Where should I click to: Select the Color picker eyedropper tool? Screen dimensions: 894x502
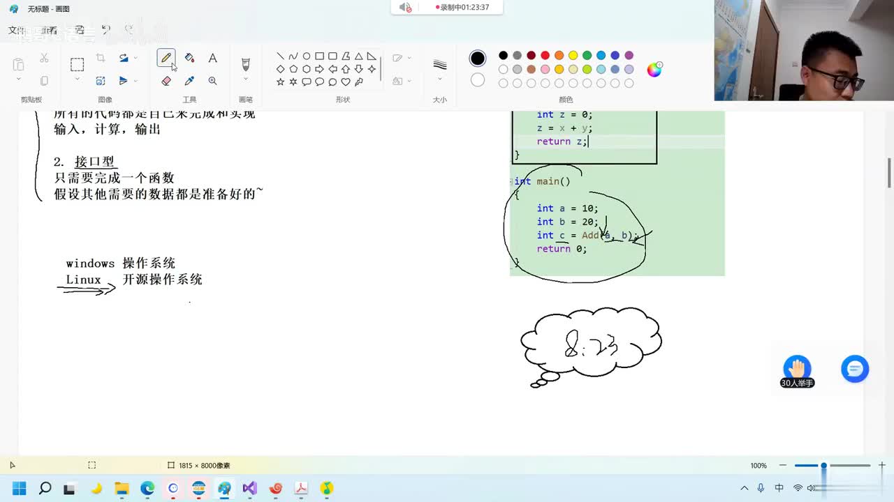[189, 81]
